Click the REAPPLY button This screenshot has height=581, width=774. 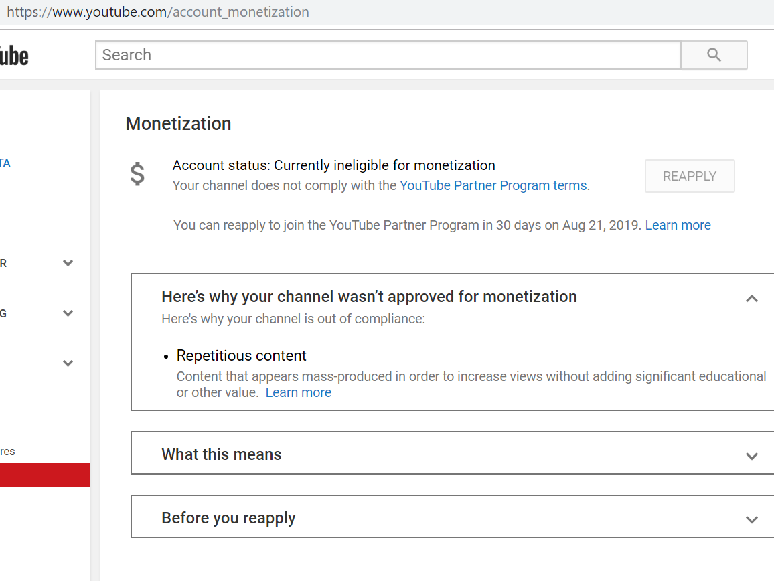pos(690,176)
